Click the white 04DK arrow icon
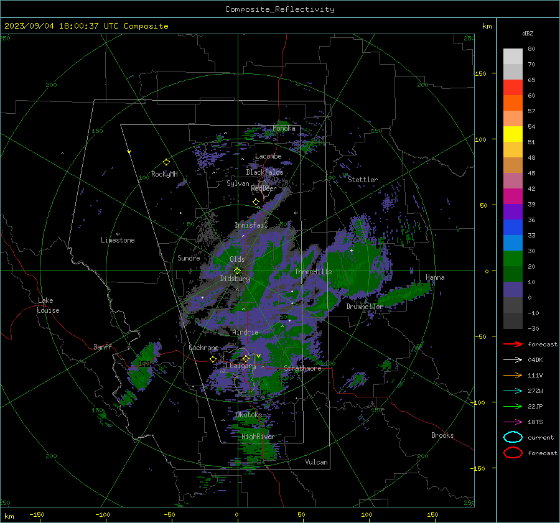 pyautogui.click(x=513, y=359)
